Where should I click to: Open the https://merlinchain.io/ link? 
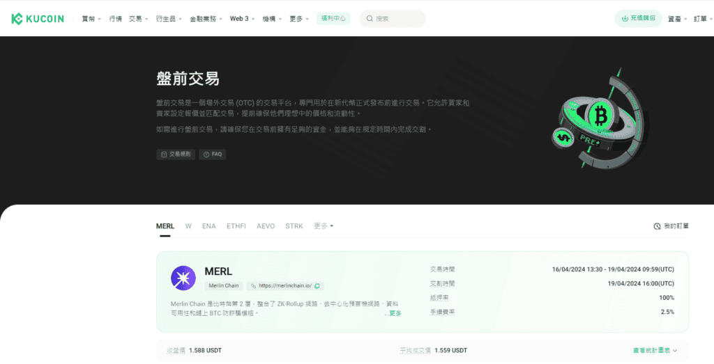(x=285, y=286)
